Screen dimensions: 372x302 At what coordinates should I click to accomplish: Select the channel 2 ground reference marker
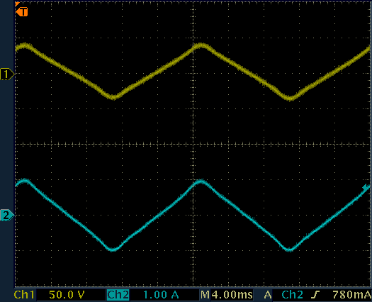(x=7, y=215)
